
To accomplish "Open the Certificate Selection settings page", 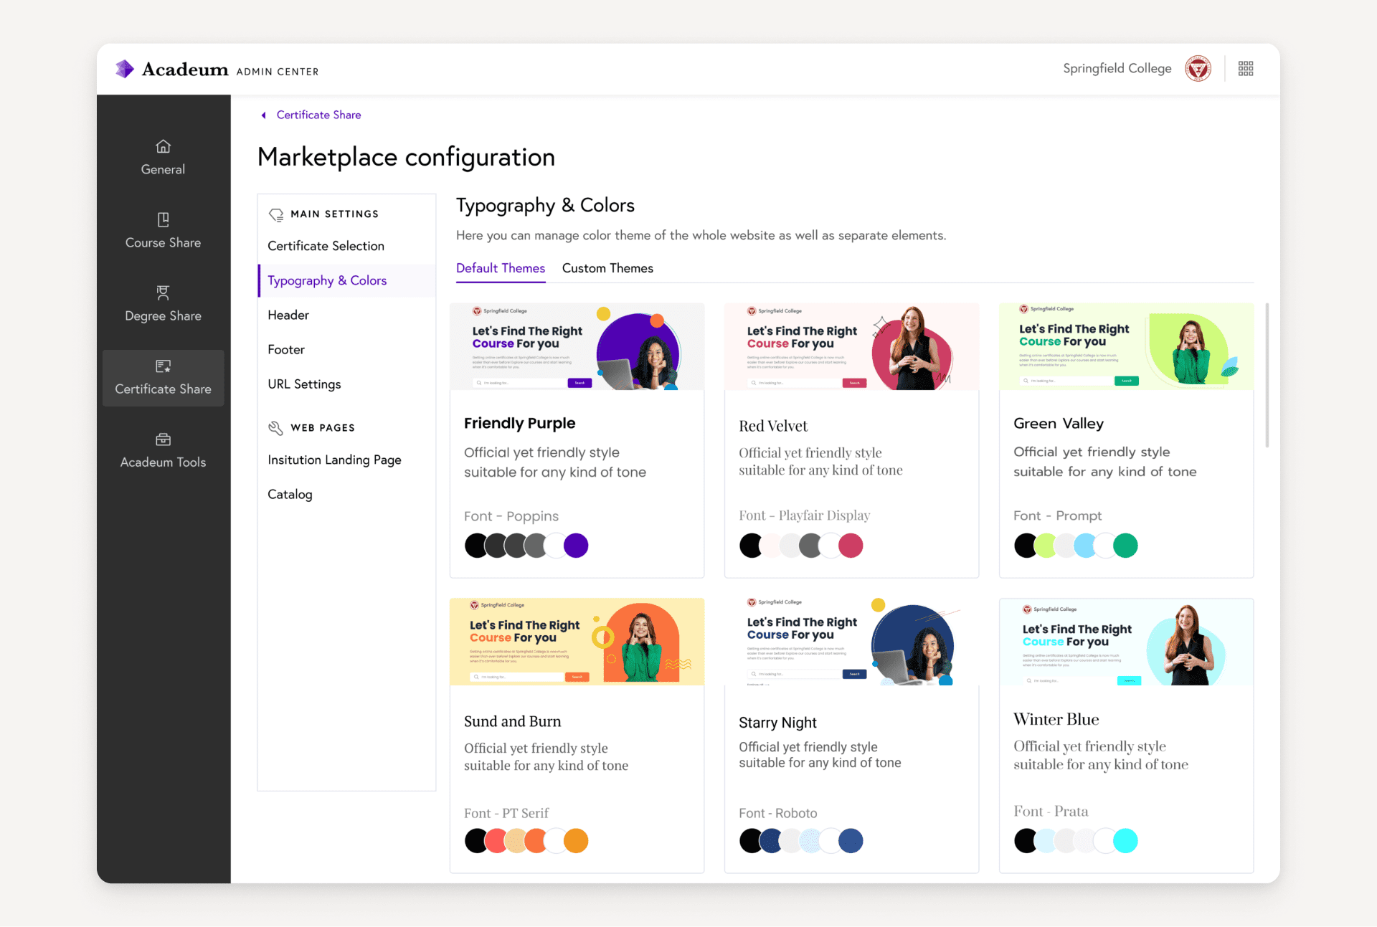I will (326, 245).
